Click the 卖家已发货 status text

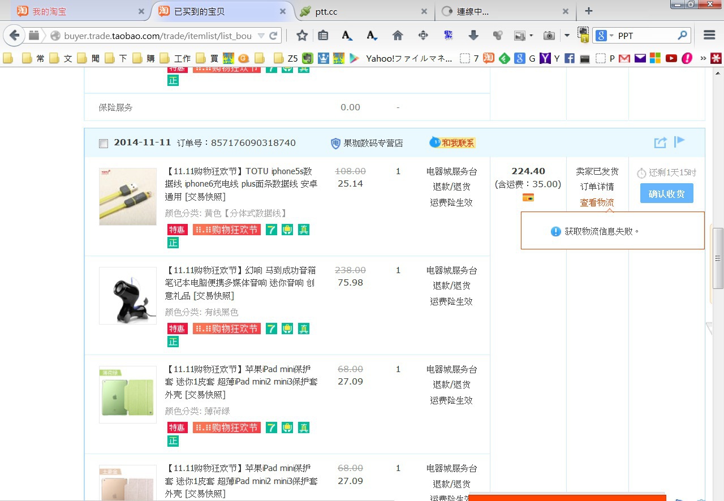pyautogui.click(x=597, y=171)
